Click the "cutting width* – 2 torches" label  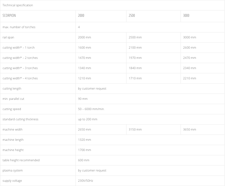(x=20, y=58)
